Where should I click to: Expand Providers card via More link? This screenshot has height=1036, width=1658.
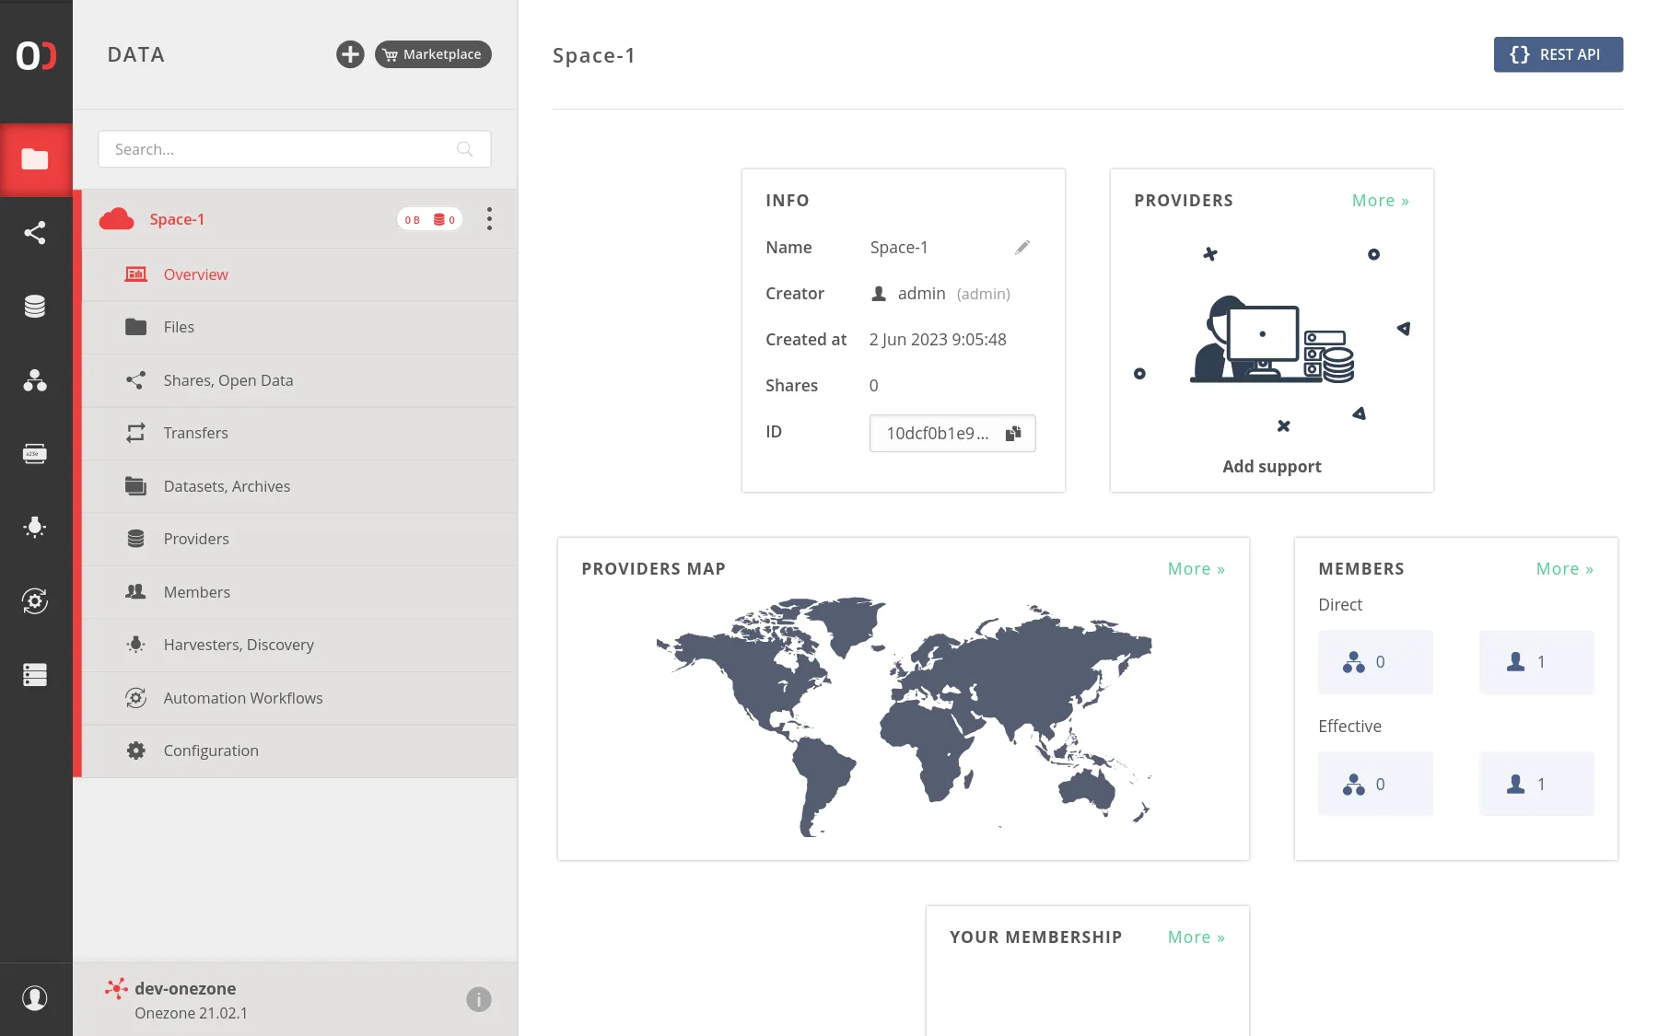pyautogui.click(x=1379, y=201)
